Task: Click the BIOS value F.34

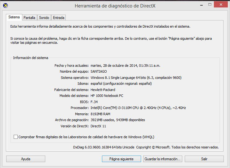Action: pyautogui.click(x=94, y=102)
